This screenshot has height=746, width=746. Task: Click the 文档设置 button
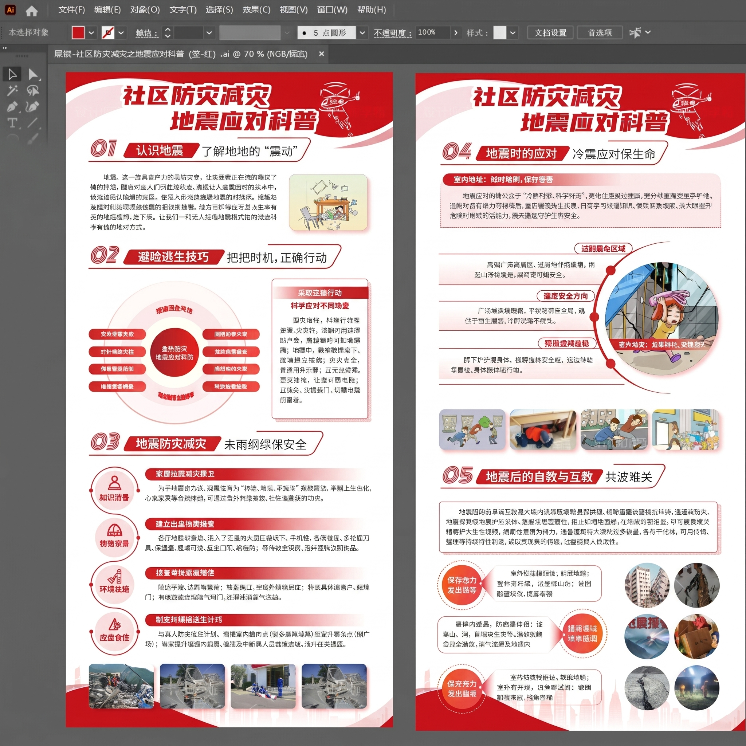[550, 33]
